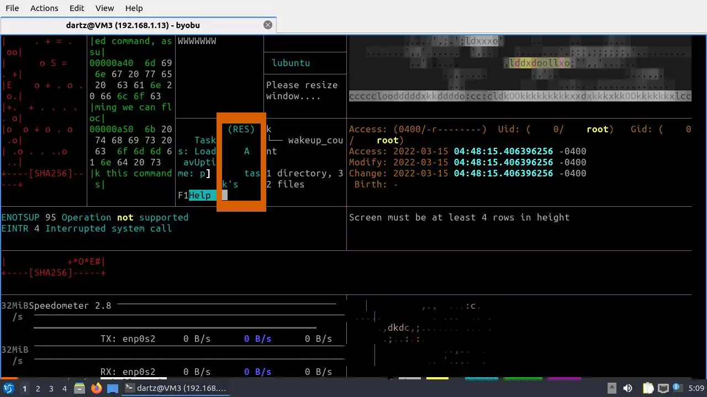Click the 'RX: enp0s2' label
Image resolution: width=707 pixels, height=397 pixels.
[128, 372]
